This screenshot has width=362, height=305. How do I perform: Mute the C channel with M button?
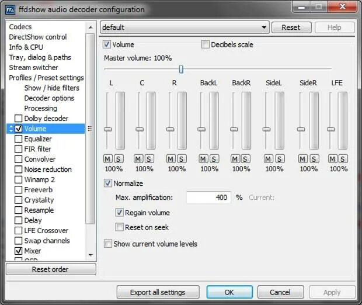pyautogui.click(x=138, y=159)
